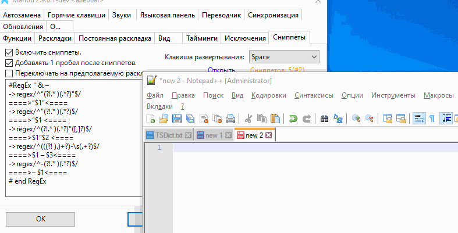Switch to the TSDict.txt tab

point(169,135)
